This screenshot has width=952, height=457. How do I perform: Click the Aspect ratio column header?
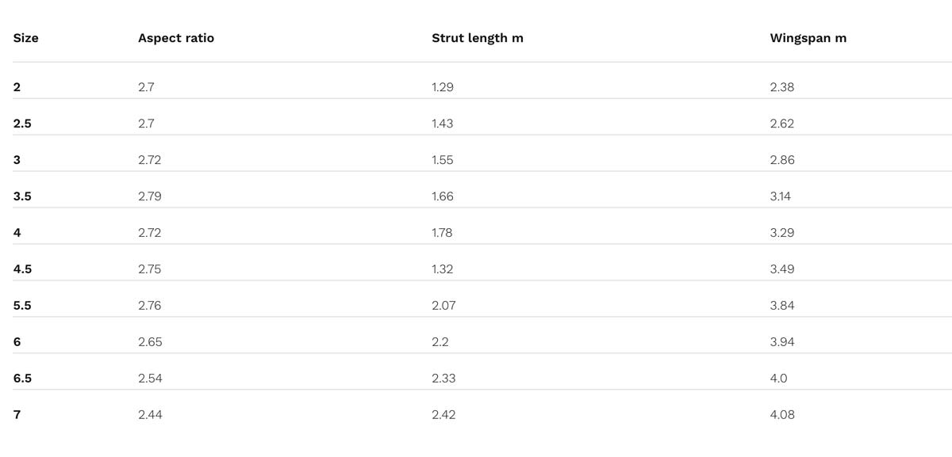pyautogui.click(x=175, y=38)
